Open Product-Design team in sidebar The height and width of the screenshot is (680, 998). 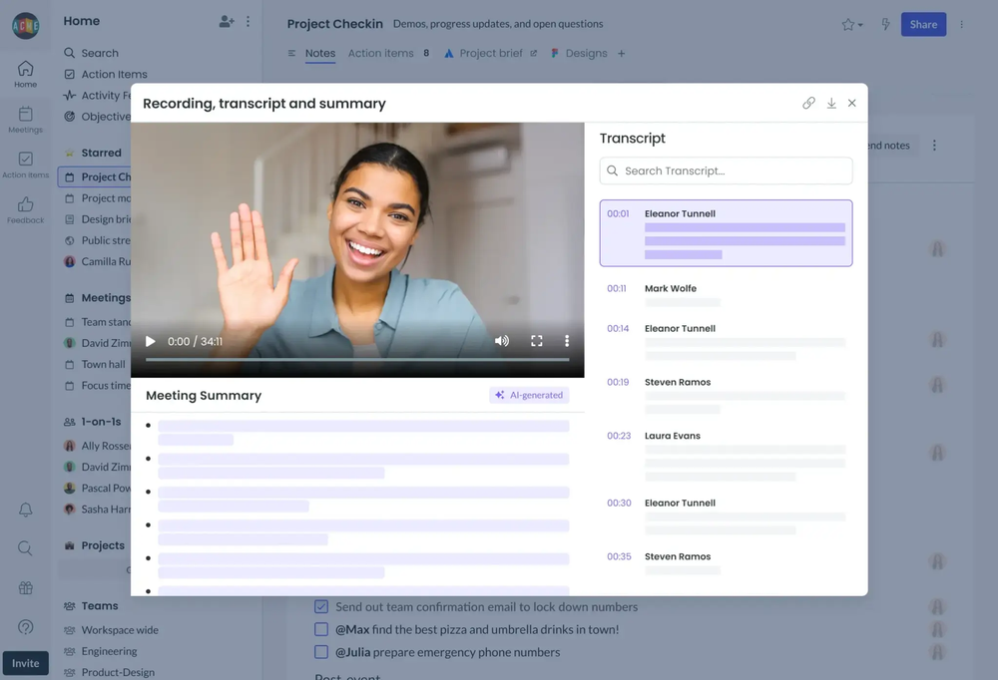pos(110,672)
